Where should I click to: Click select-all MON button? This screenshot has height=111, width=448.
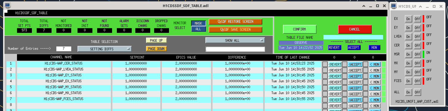(374, 47)
